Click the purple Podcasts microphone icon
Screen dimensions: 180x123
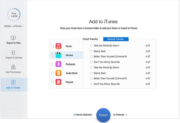pos(58,64)
